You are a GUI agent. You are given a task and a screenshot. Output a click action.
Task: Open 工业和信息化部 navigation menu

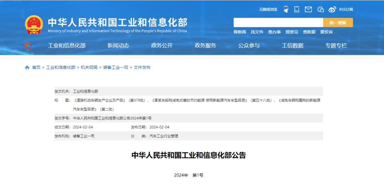(x=67, y=45)
